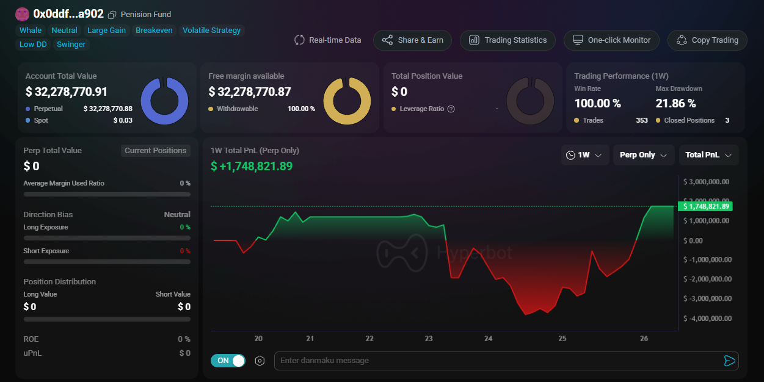Image resolution: width=764 pixels, height=382 pixels.
Task: Focus the danmaku message input field
Action: click(x=495, y=361)
